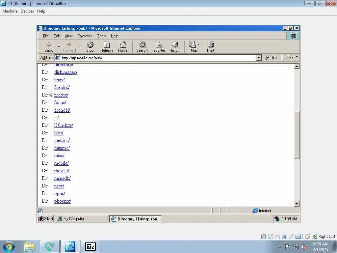Viewport: 337px width, 253px height.
Task: Open the mobile/ directory link
Action: (62, 163)
